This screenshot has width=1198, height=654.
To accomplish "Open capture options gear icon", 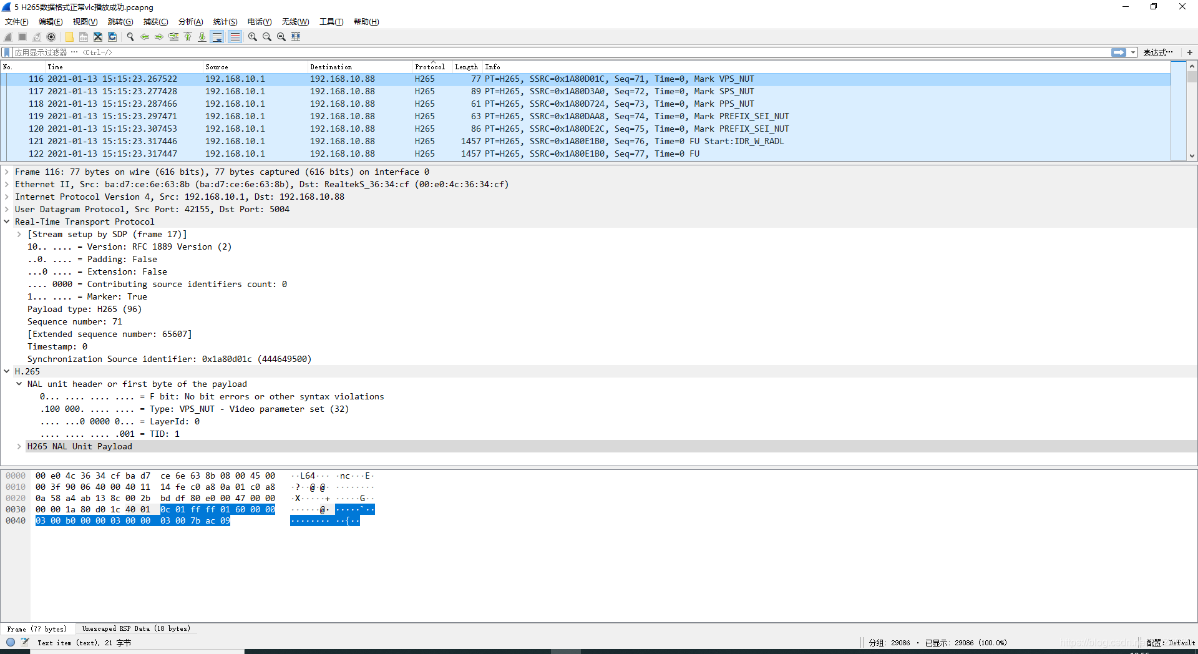I will click(51, 37).
